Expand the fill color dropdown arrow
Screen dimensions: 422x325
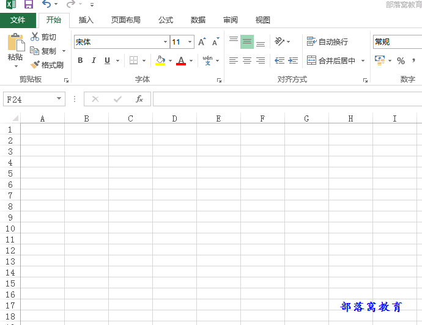170,60
